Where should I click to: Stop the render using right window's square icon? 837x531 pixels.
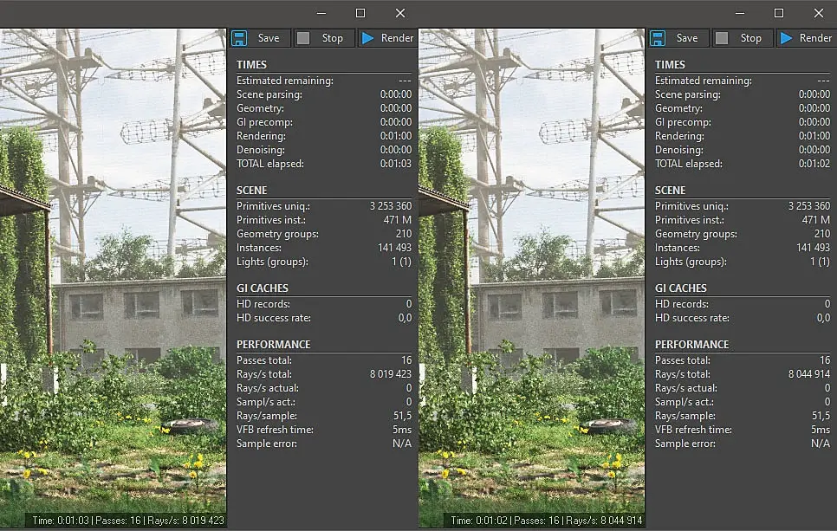722,38
